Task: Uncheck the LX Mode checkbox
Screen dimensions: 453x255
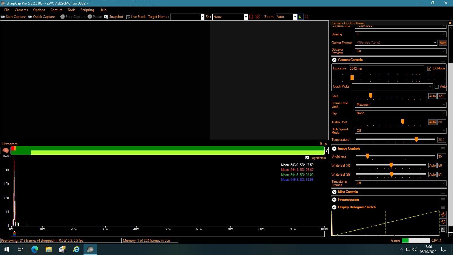Action: (429, 68)
